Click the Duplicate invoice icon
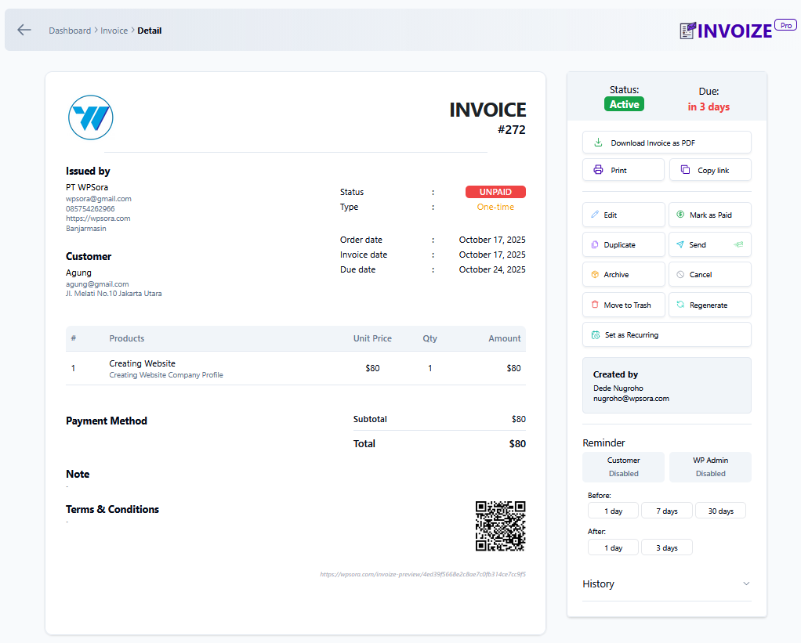The width and height of the screenshot is (801, 643). [595, 244]
